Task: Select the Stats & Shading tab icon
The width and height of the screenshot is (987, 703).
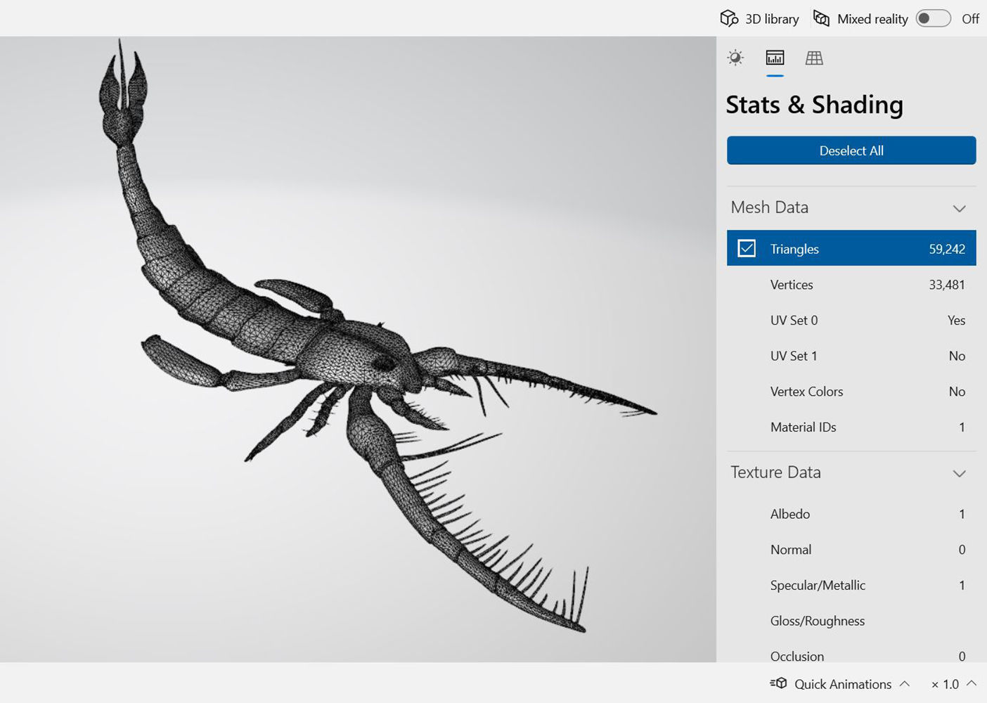Action: pos(775,58)
